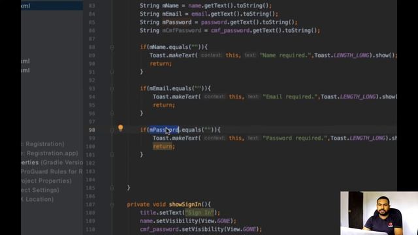This screenshot has width=418, height=235.
Task: Open the ': Registration.app)' build file entry
Action: (x=50, y=153)
